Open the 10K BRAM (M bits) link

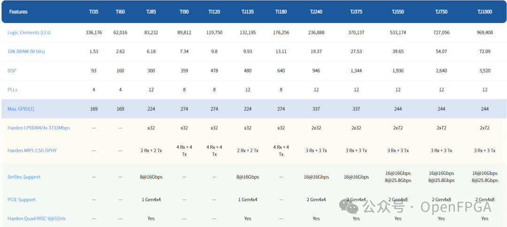[26, 52]
